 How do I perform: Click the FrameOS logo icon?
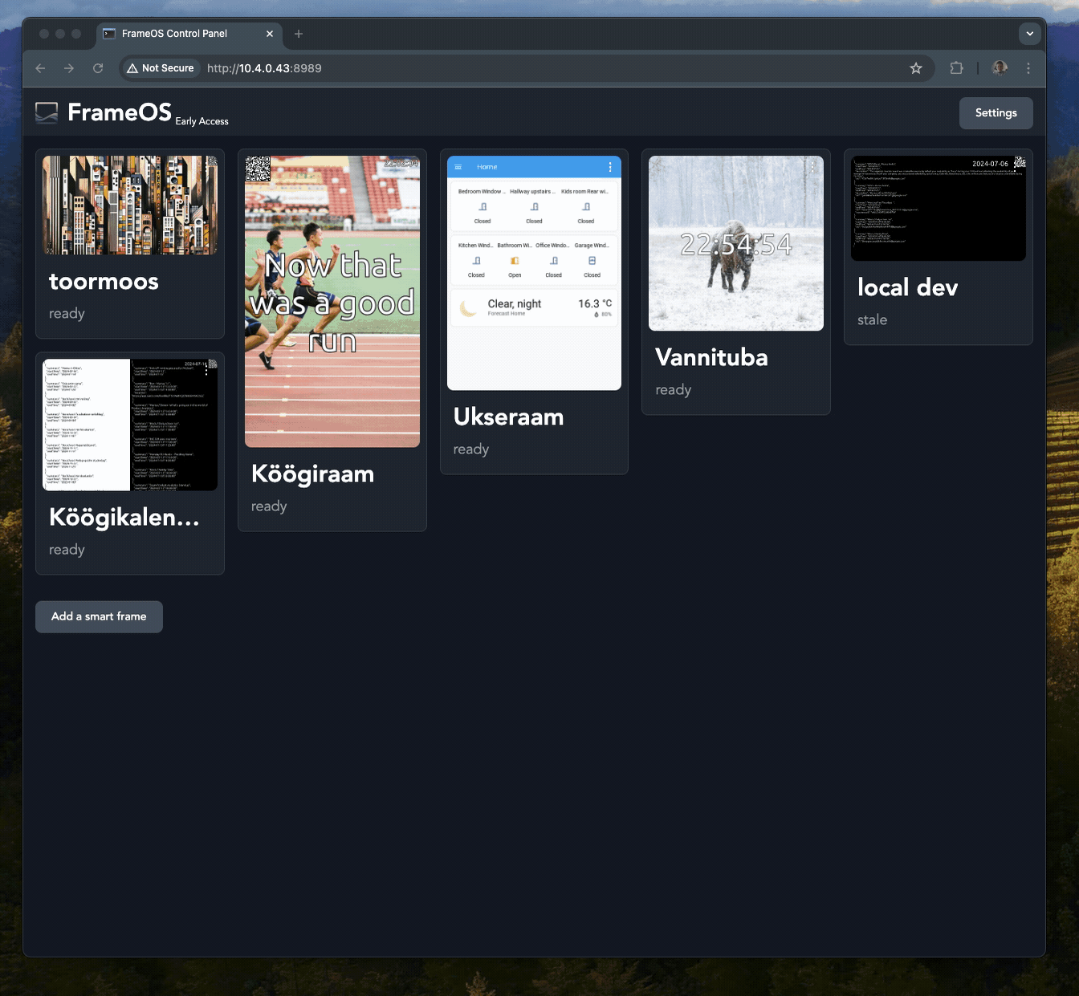coord(47,113)
